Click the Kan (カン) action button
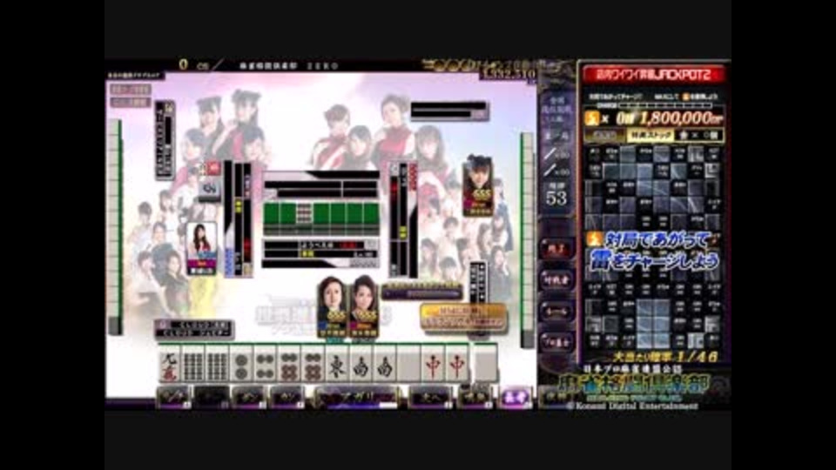 287,398
